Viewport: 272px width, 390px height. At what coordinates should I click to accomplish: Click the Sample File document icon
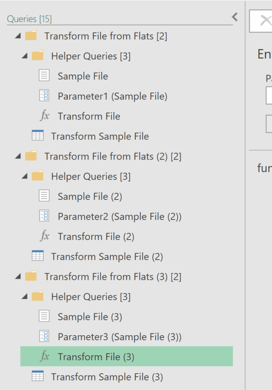[x=45, y=75]
